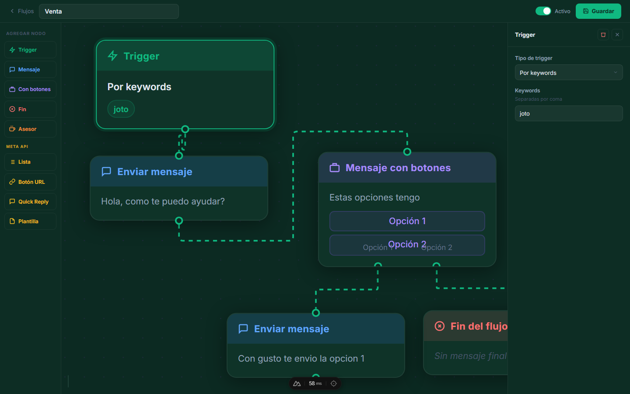630x394 pixels.
Task: Edit the flow name Venta field
Action: [x=109, y=11]
